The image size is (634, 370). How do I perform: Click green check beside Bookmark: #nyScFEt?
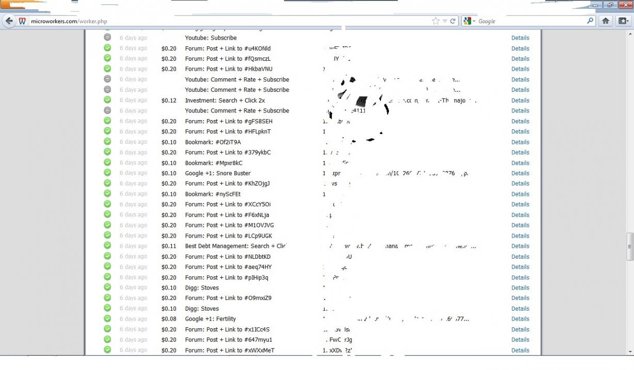tap(107, 194)
